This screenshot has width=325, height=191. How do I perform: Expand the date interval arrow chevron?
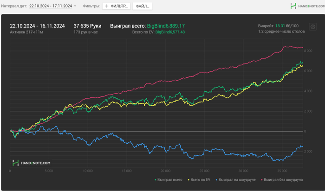[x=75, y=6]
